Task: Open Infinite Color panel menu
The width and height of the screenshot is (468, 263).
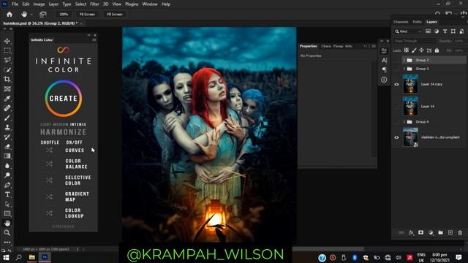Action: tap(94, 40)
